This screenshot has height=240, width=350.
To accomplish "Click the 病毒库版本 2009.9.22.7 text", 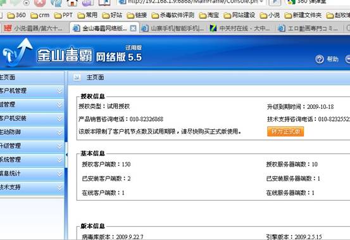I will tap(113, 237).
